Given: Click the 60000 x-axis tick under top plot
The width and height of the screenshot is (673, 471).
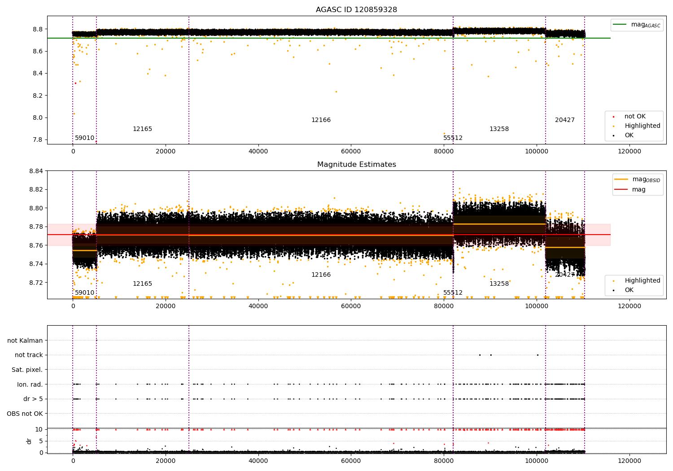Looking at the screenshot, I should [x=351, y=152].
